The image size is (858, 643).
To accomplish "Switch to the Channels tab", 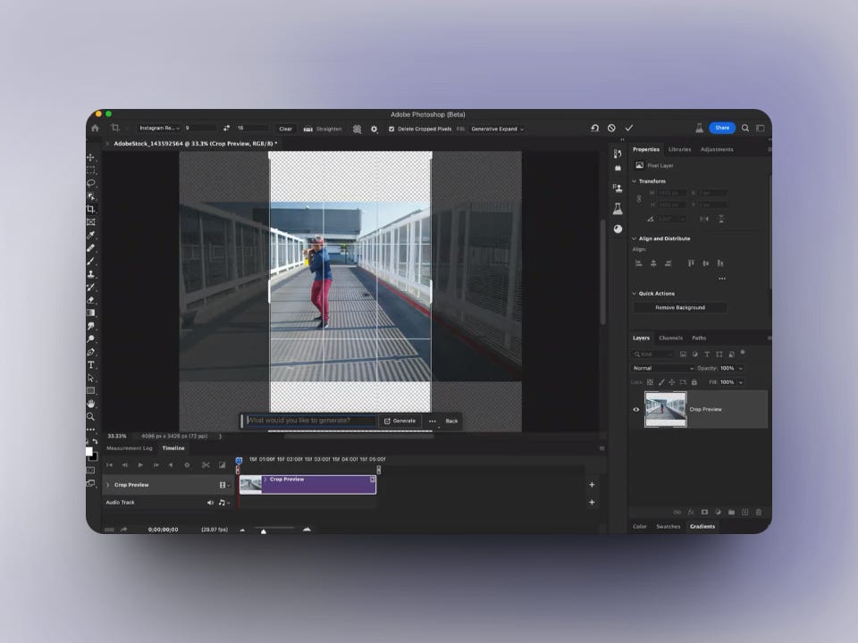I will [x=670, y=338].
